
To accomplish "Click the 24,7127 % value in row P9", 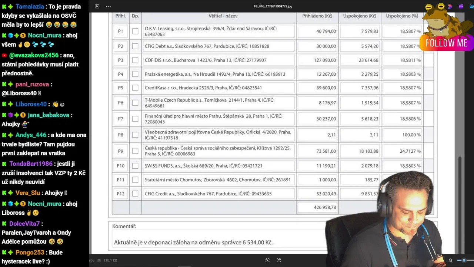I will point(410,151).
